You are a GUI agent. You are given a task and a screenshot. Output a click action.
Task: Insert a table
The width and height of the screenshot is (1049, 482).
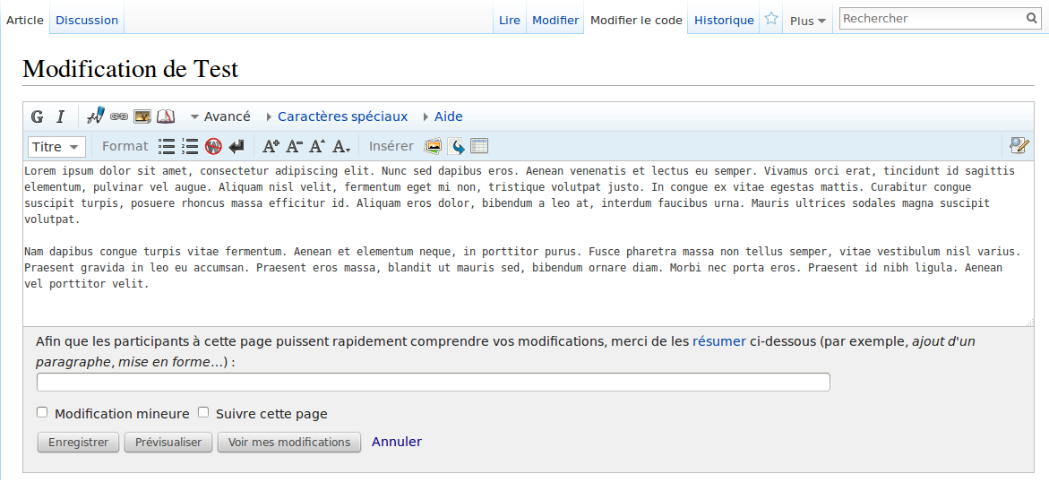[479, 146]
